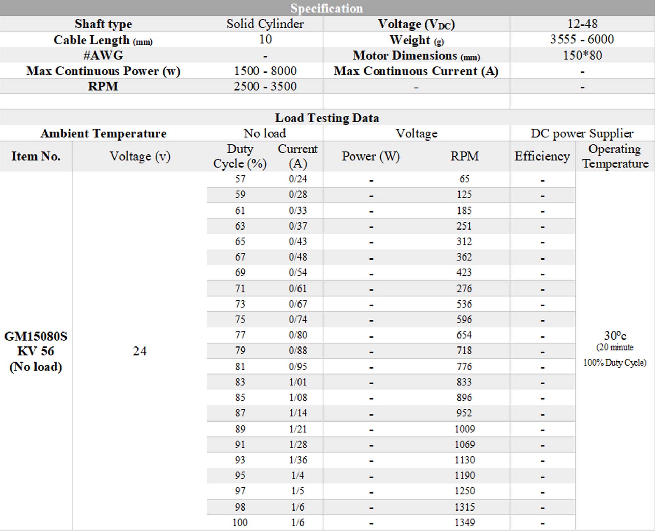Click the 'GM15080S KV 56 (No load)' item cell
Viewport: 655px width, 532px height.
click(x=36, y=351)
